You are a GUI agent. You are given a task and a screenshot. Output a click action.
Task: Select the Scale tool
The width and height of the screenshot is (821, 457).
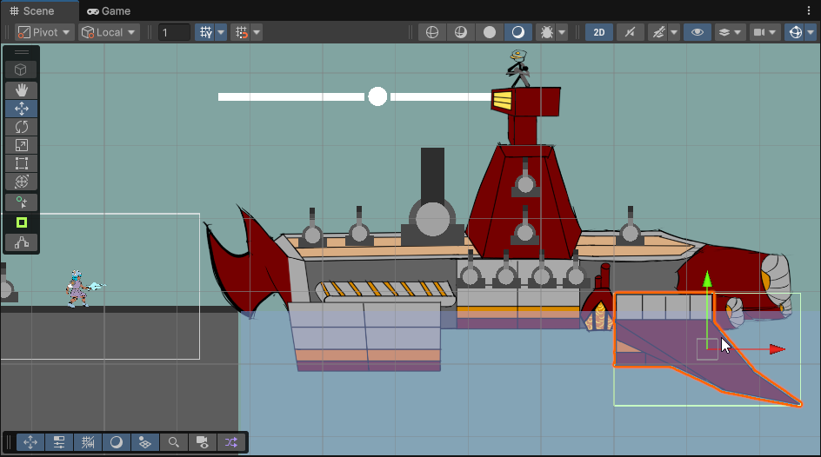(x=22, y=145)
